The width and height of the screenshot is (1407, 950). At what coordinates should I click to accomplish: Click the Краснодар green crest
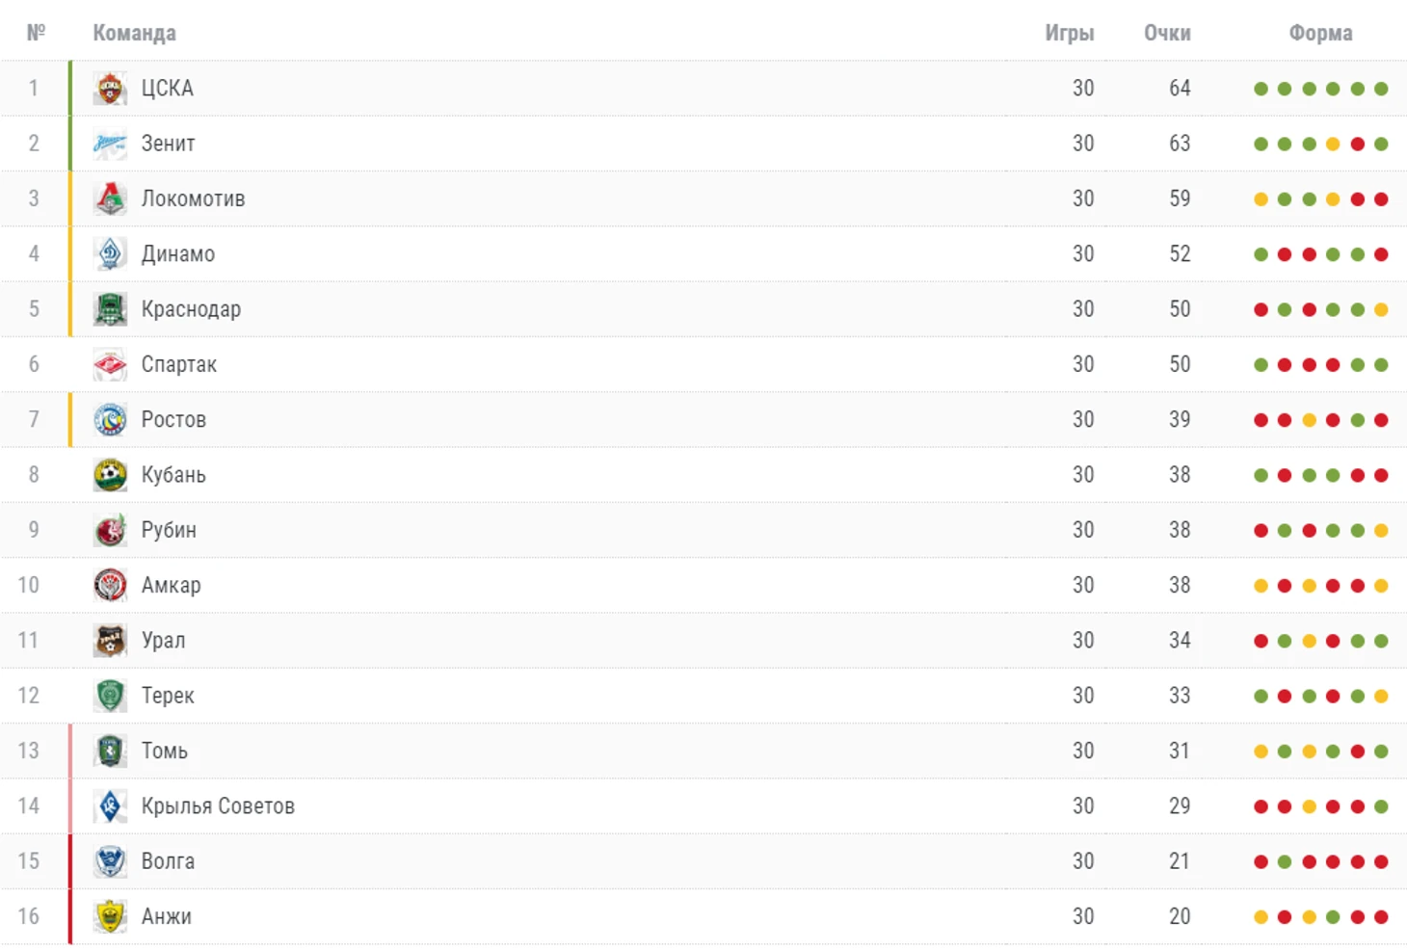[x=110, y=309]
